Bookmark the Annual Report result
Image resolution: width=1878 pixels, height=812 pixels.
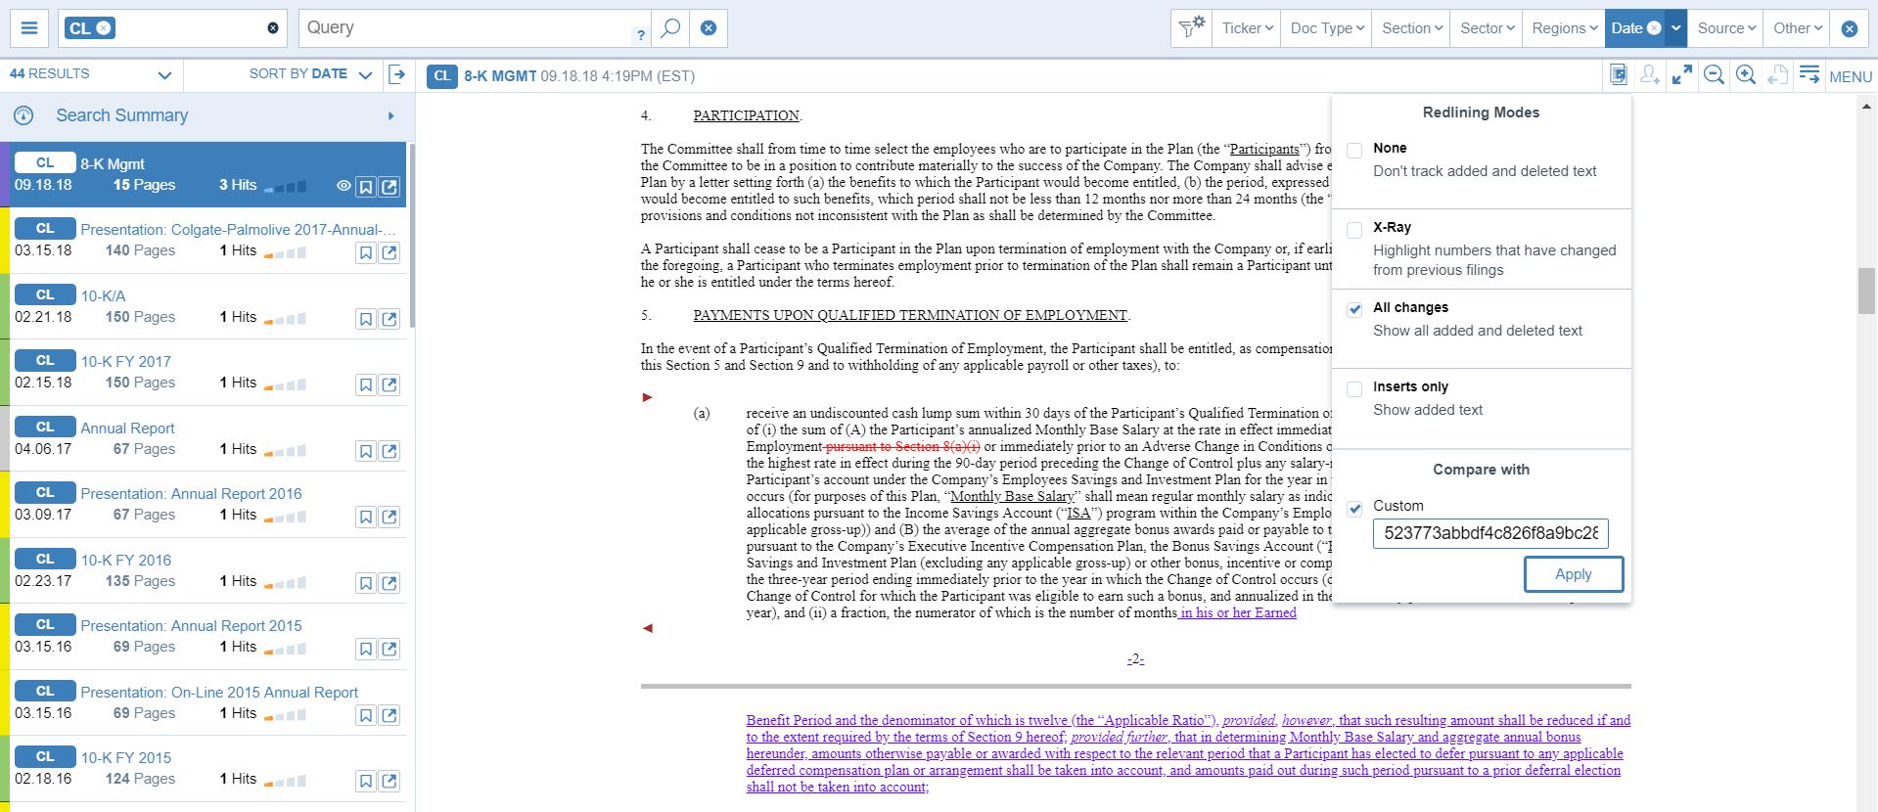[366, 451]
